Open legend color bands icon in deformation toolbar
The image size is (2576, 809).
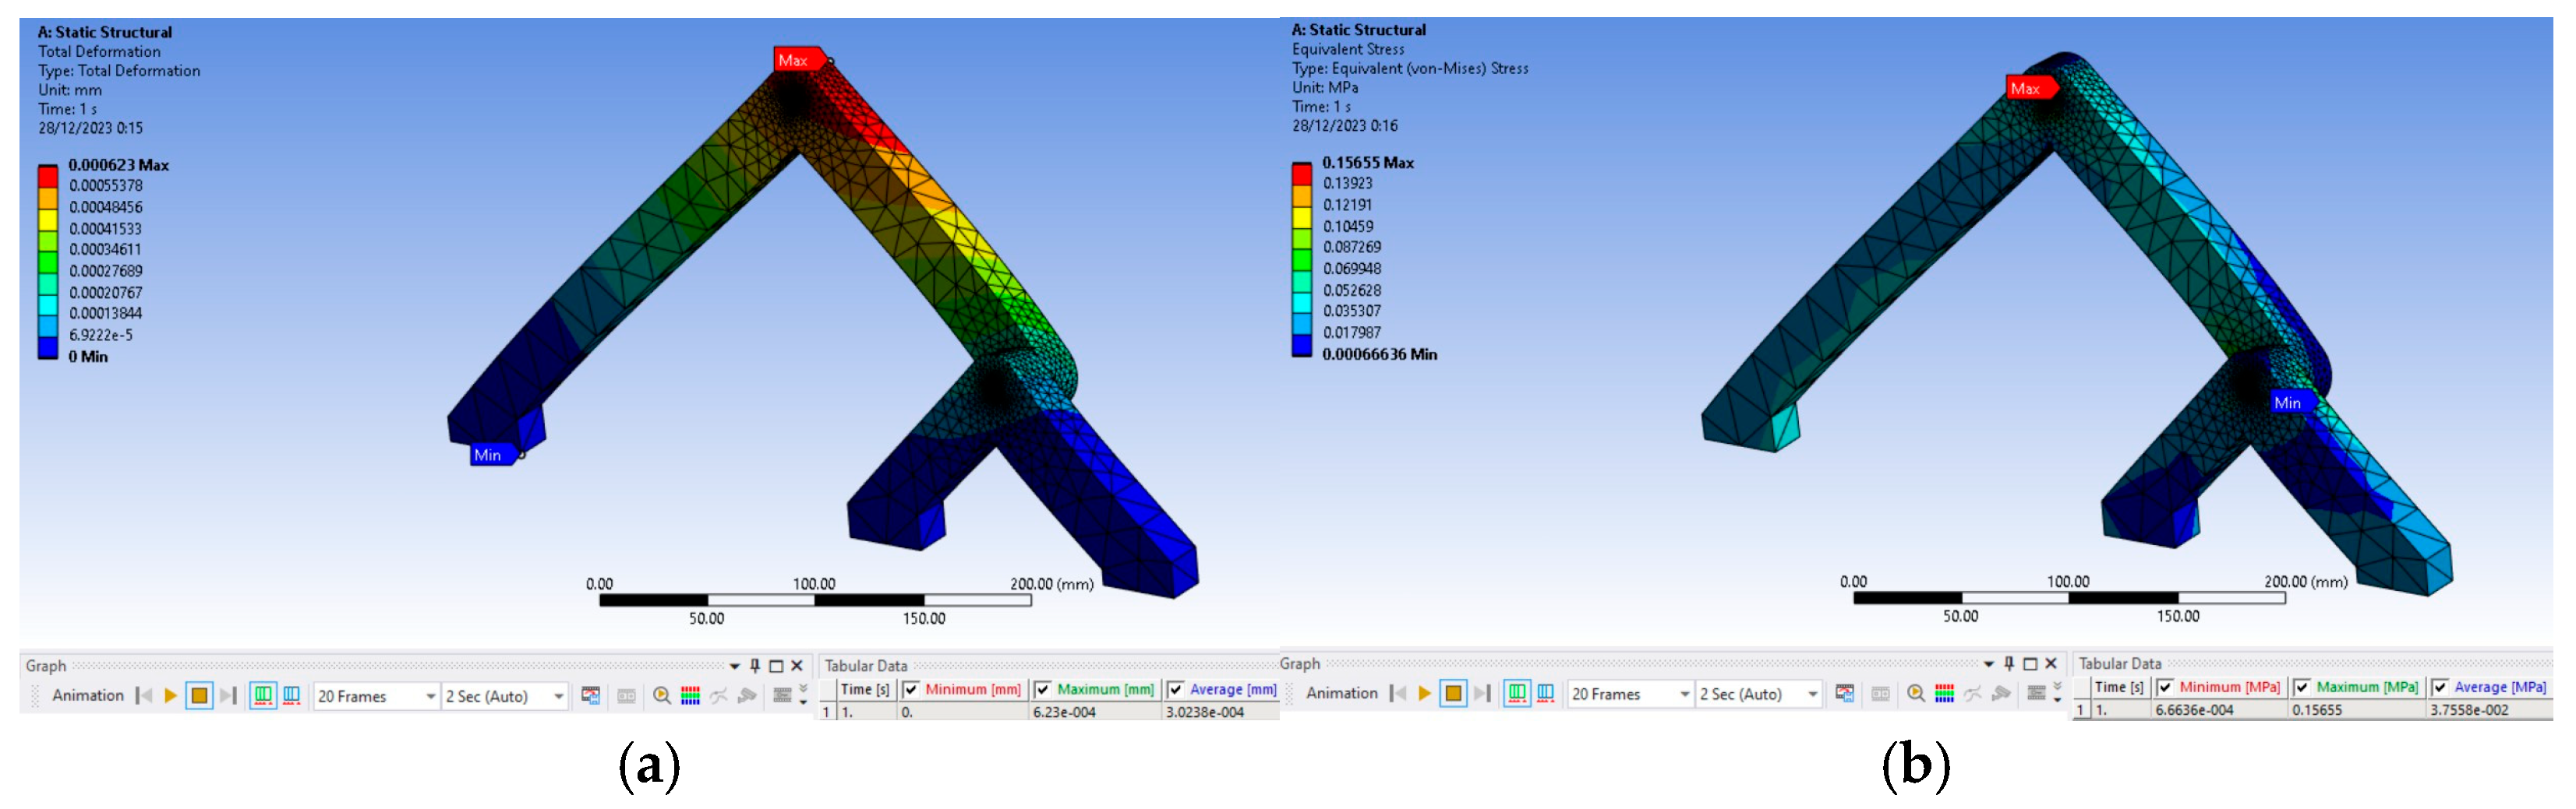pyautogui.click(x=690, y=696)
